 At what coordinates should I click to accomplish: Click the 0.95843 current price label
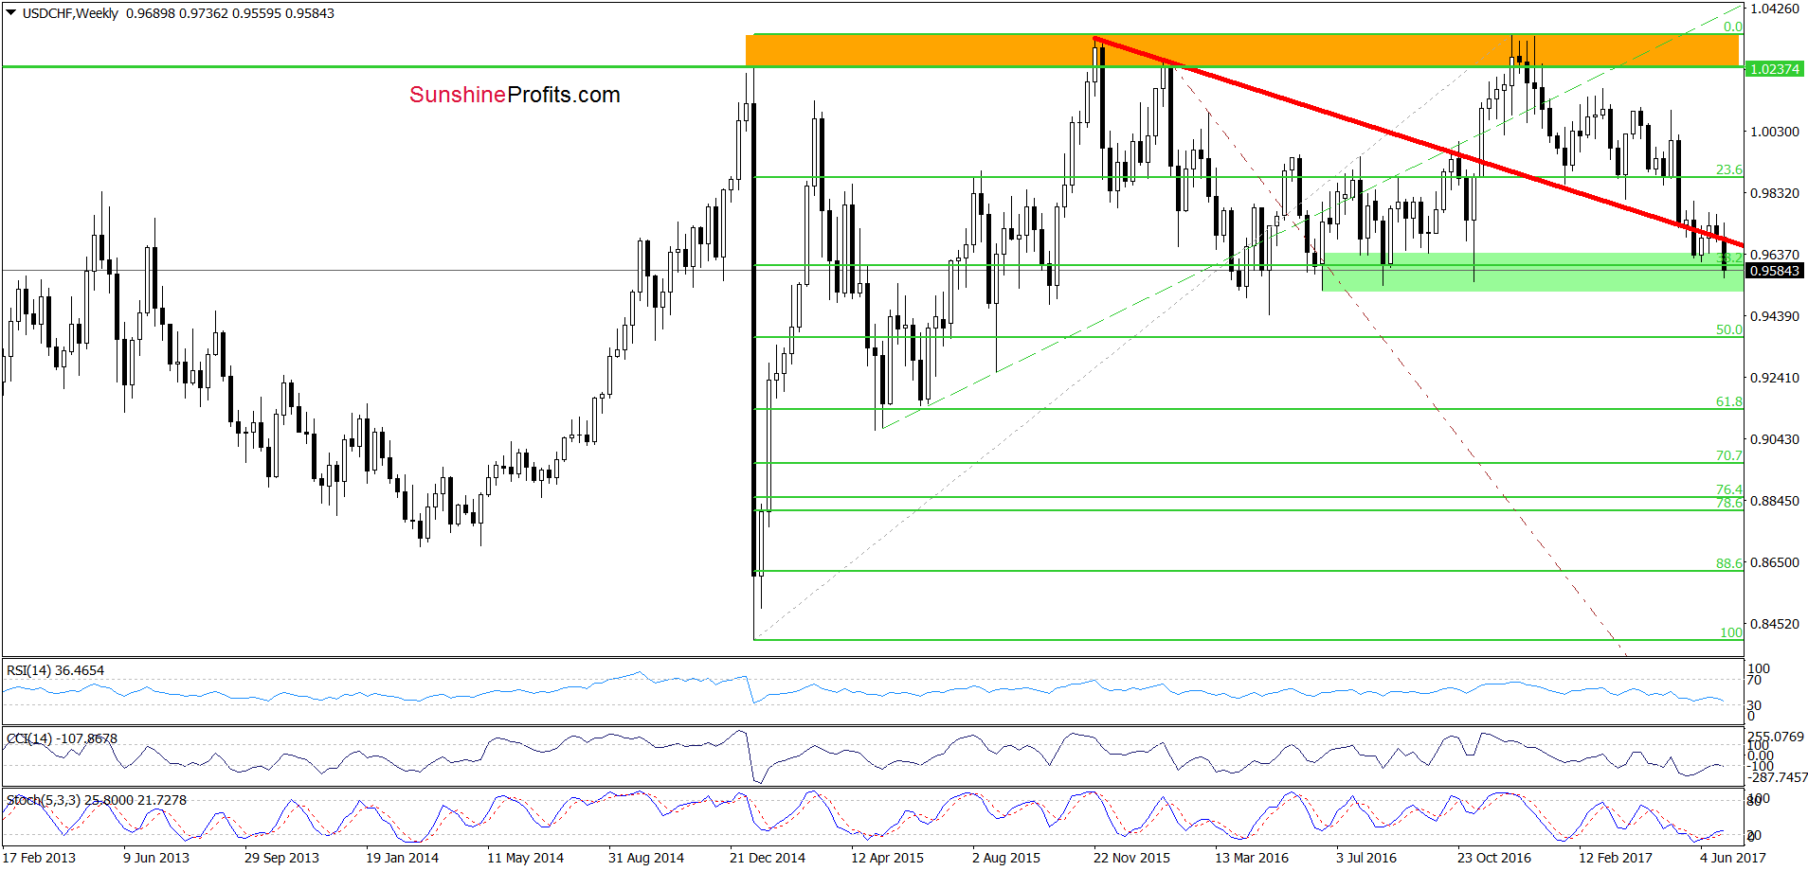pos(1774,271)
